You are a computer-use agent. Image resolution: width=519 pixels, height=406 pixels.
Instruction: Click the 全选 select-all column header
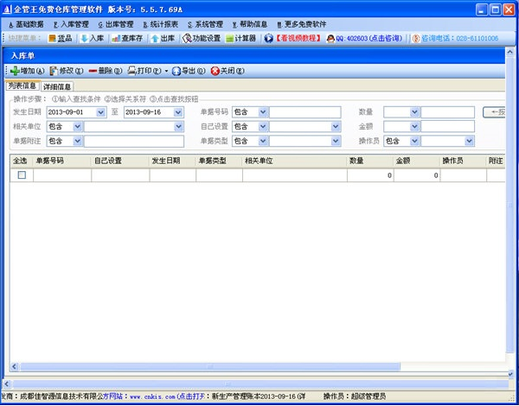(20, 161)
